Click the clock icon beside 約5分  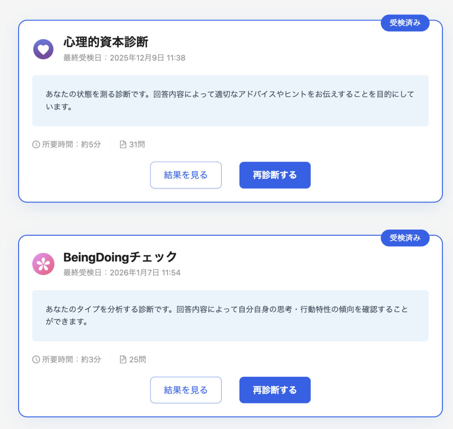[36, 145]
